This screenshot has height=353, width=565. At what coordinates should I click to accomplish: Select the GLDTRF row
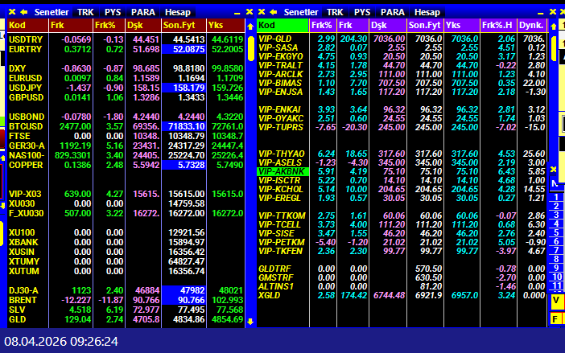point(402,269)
